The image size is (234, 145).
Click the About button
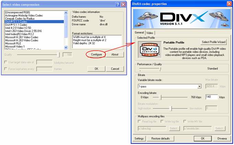coord(115,54)
